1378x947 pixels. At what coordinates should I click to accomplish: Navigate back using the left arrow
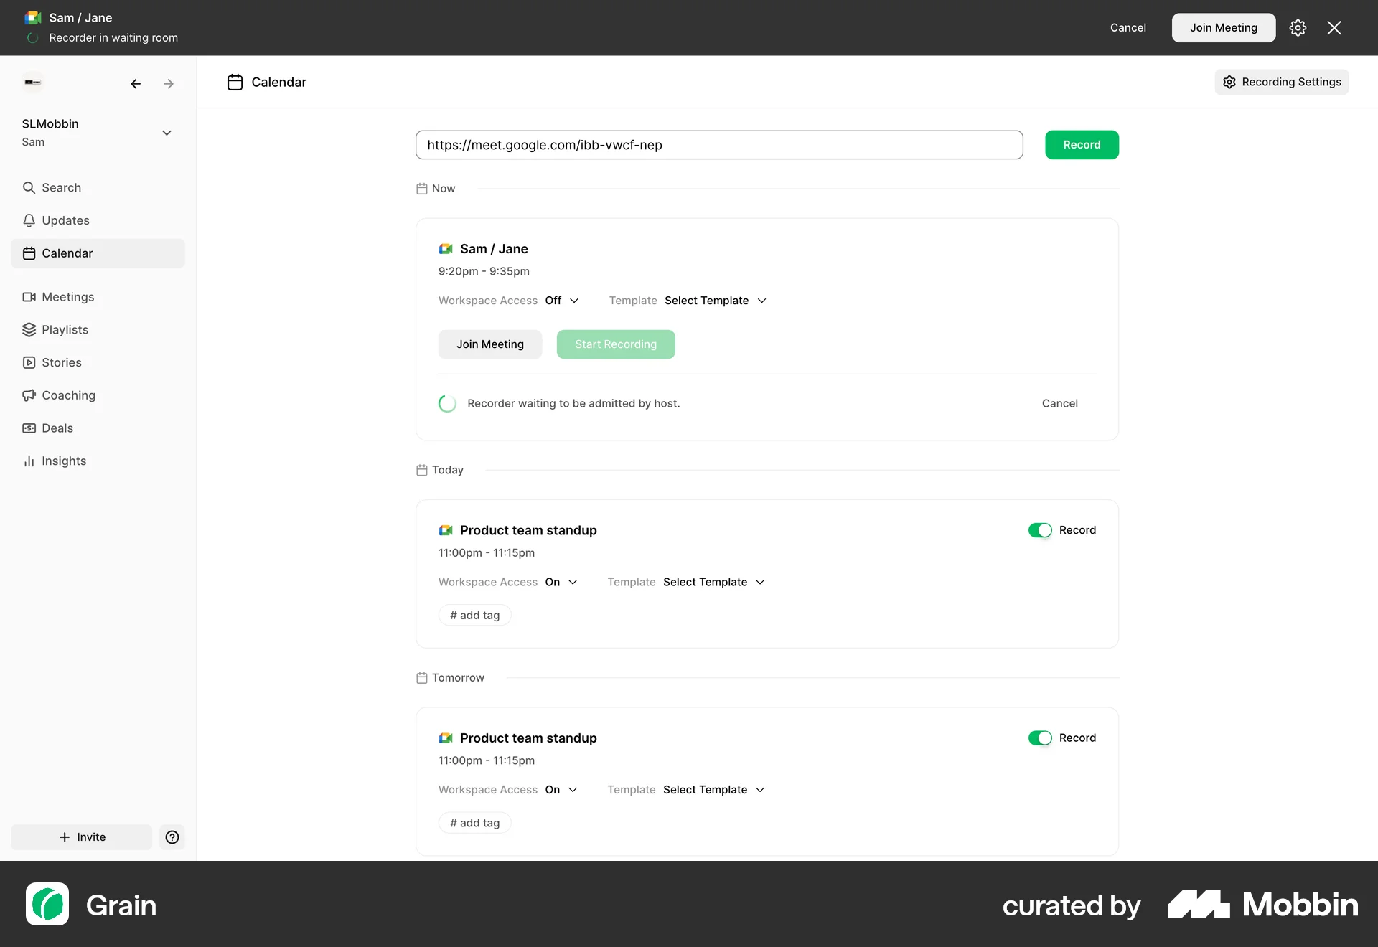[136, 84]
